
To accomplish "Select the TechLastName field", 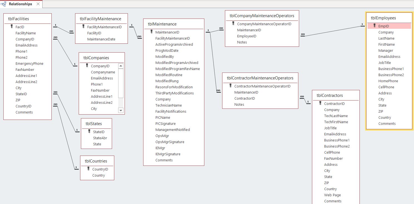I will point(336,116).
